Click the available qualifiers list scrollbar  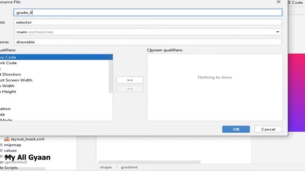point(111,76)
